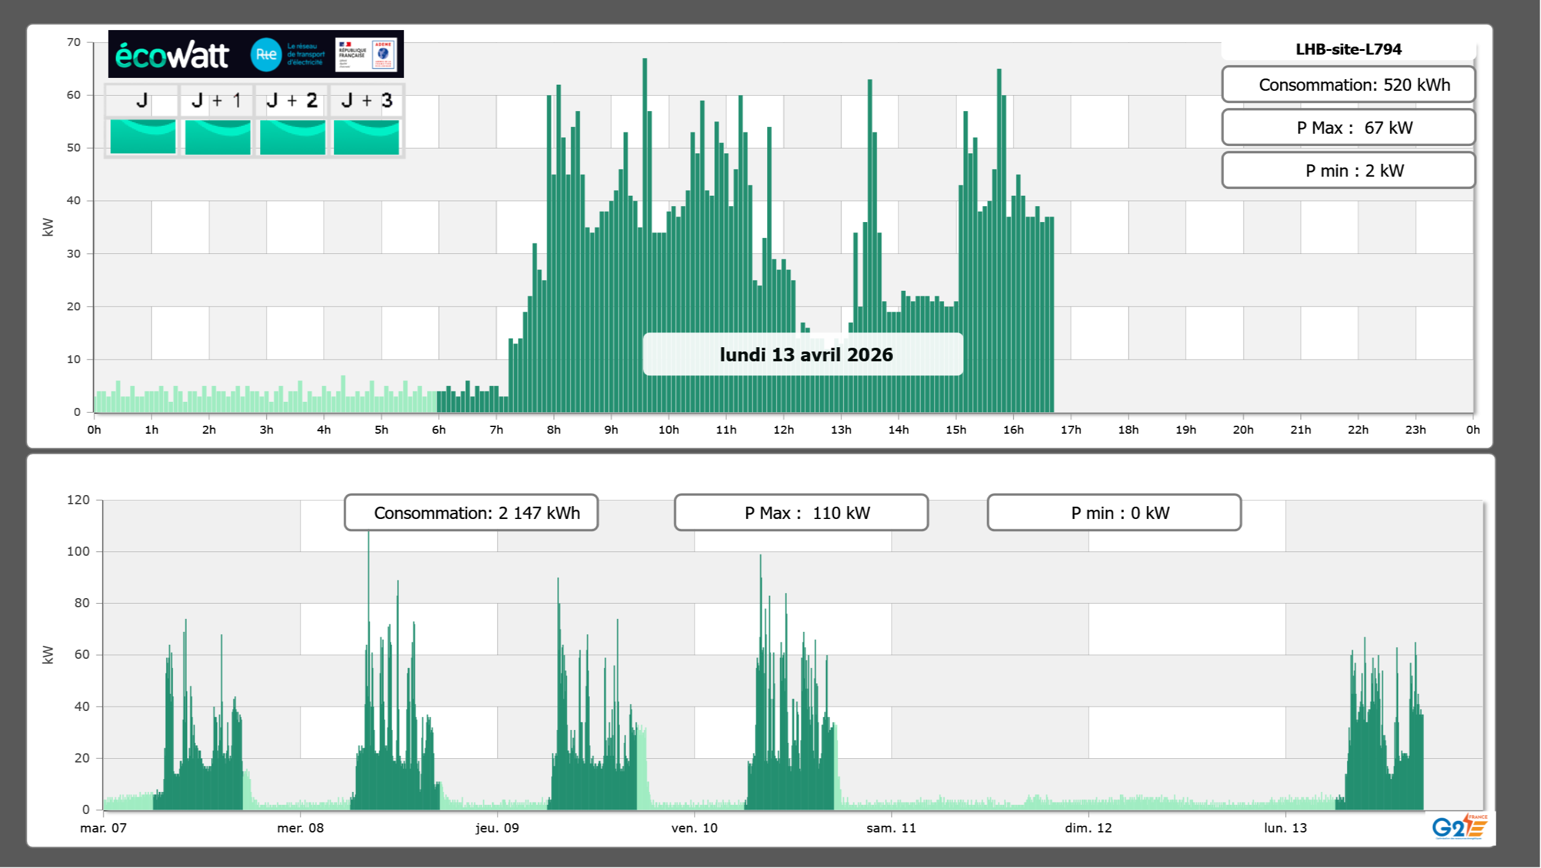Select the green J + 3 indicator tile
This screenshot has width=1541, height=868.
click(x=366, y=136)
